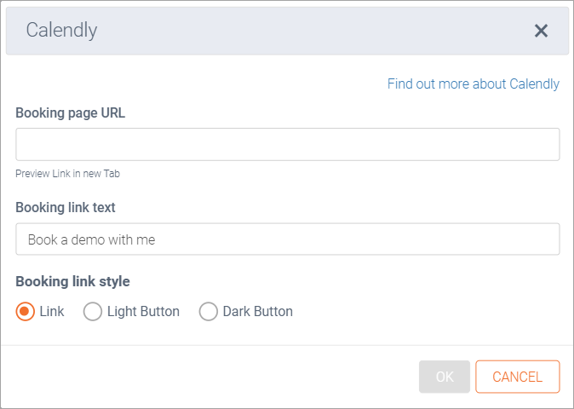The image size is (574, 409).
Task: Pick the Dark Button radio circle
Action: point(209,312)
